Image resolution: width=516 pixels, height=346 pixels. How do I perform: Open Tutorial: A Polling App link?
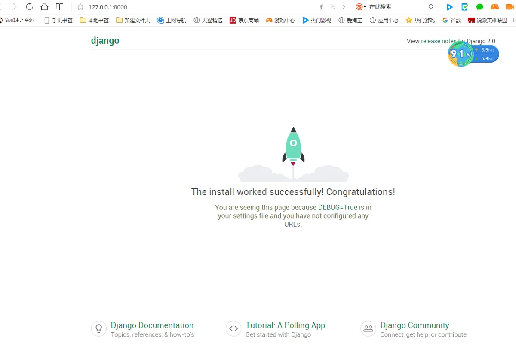point(286,325)
